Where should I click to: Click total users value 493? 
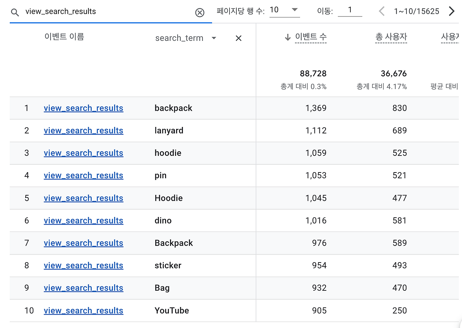pos(400,265)
